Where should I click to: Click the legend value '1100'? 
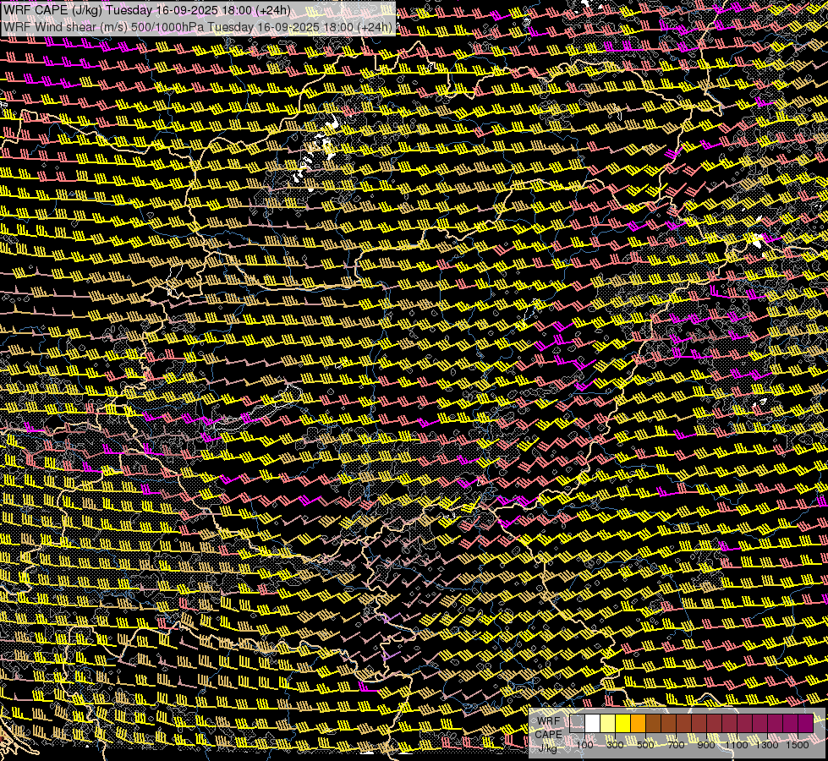[737, 745]
